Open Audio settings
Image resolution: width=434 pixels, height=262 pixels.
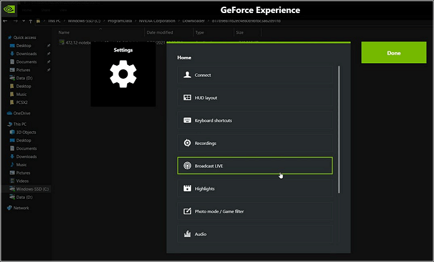pyautogui.click(x=255, y=234)
